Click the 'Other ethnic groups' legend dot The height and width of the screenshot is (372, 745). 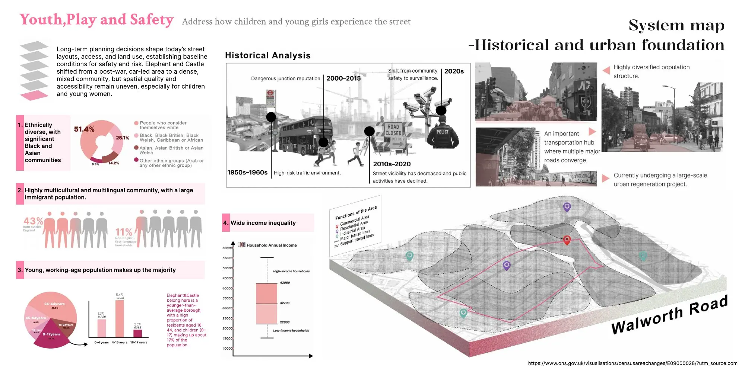pos(136,160)
